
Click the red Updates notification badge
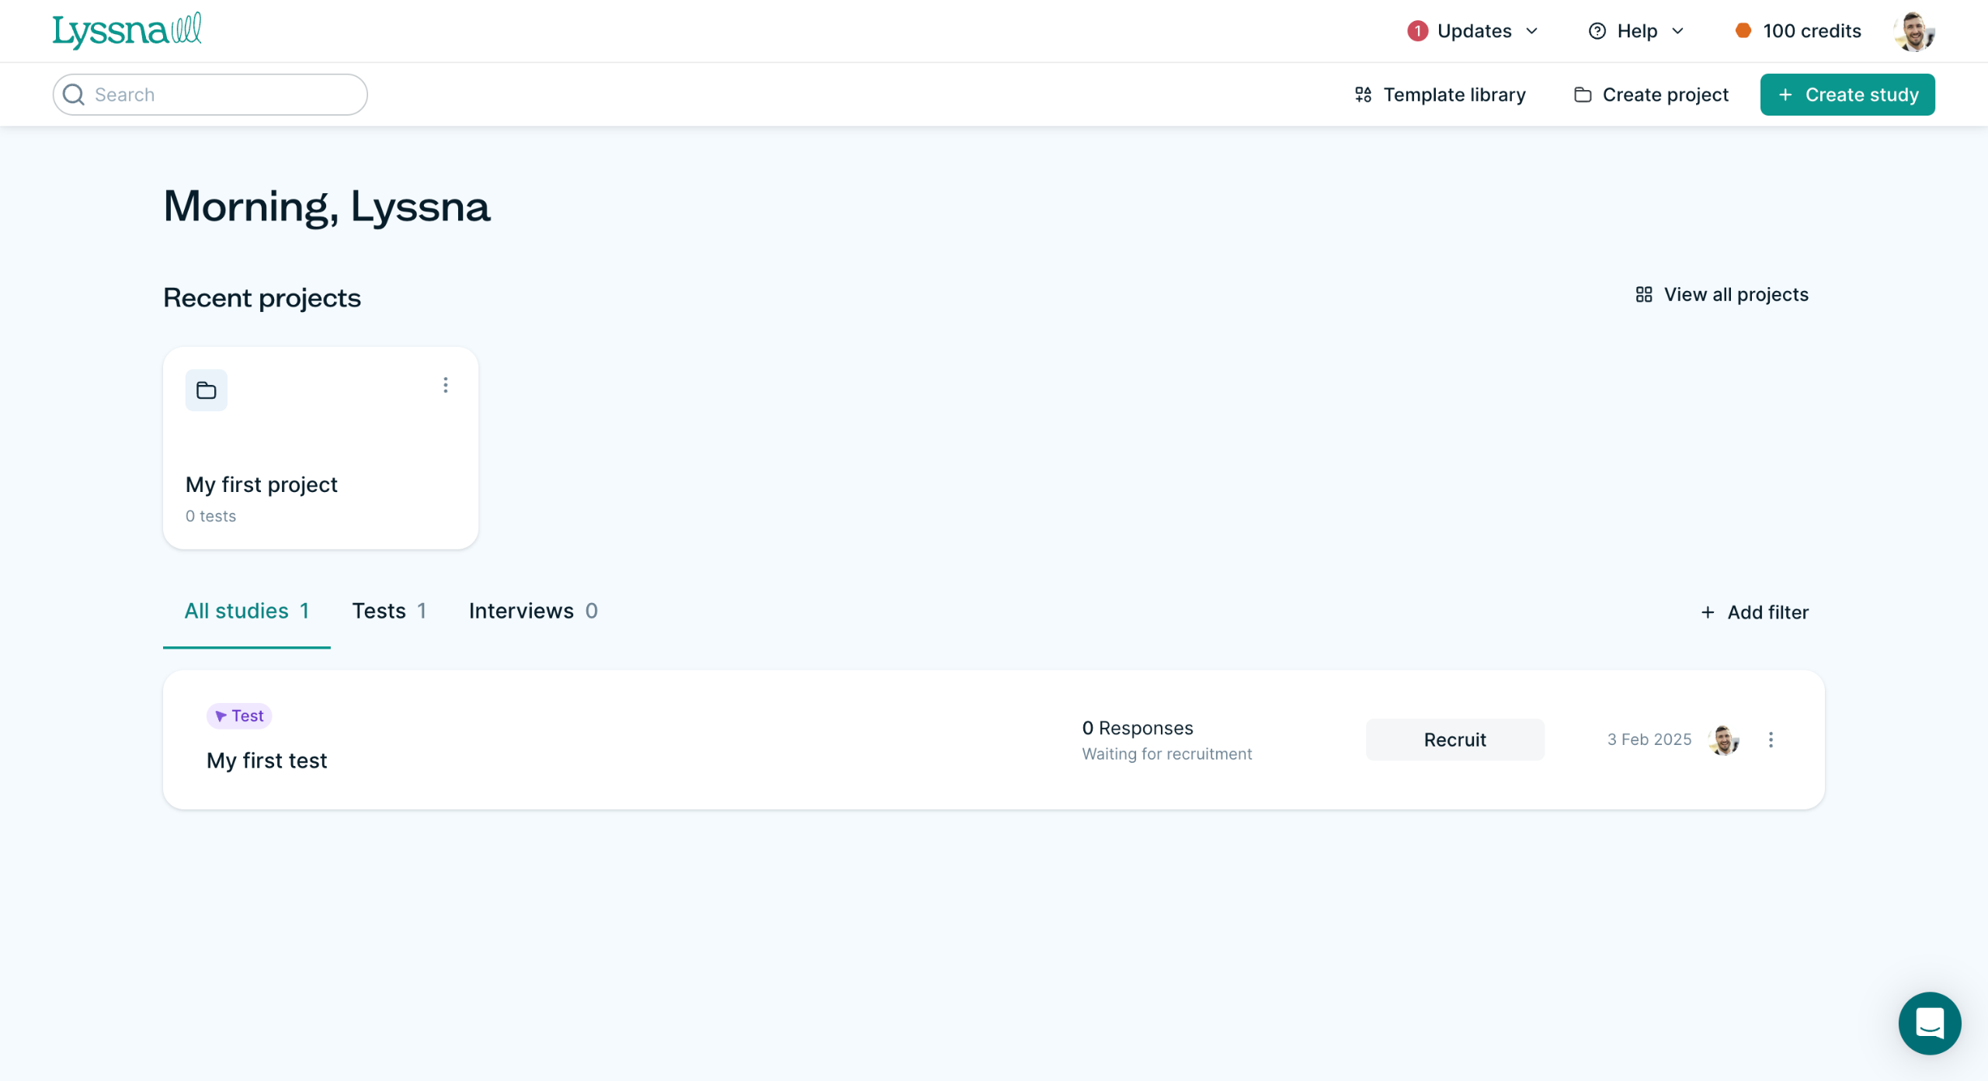(1417, 31)
